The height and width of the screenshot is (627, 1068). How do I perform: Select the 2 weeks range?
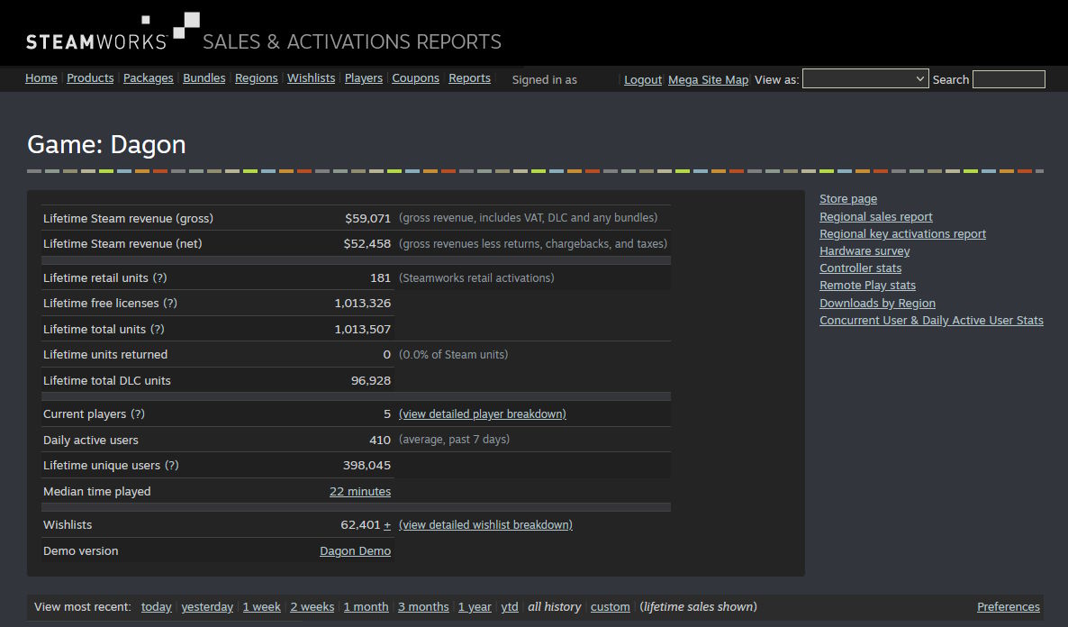[x=312, y=606]
